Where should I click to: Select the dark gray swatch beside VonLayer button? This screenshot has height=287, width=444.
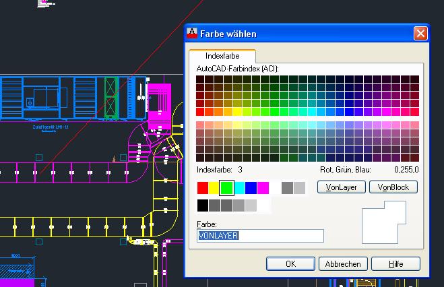pyautogui.click(x=288, y=187)
